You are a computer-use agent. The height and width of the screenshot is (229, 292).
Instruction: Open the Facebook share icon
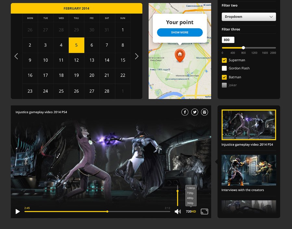[185, 112]
